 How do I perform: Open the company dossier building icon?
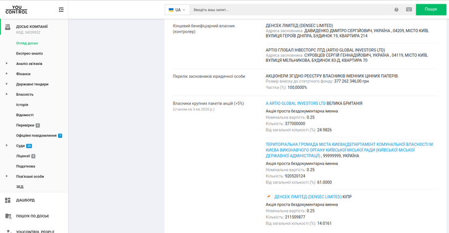pos(8,27)
